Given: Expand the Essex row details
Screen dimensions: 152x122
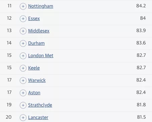Looking at the screenshot, I should click(x=23, y=19).
